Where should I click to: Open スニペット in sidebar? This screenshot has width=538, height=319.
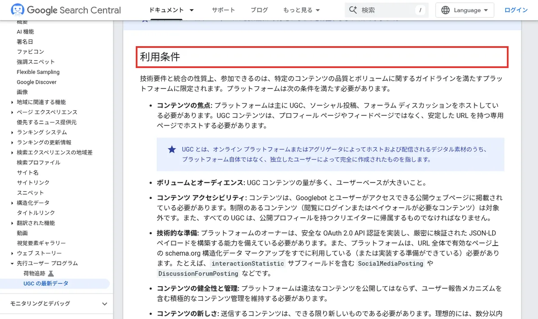[30, 193]
